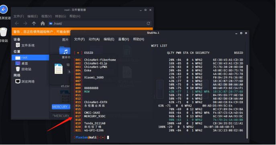Click BSSID 6C:59:40:AA:93:DC

pyautogui.click(x=228, y=116)
